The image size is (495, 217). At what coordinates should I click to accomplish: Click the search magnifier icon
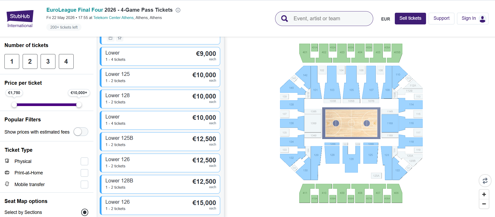pyautogui.click(x=284, y=18)
